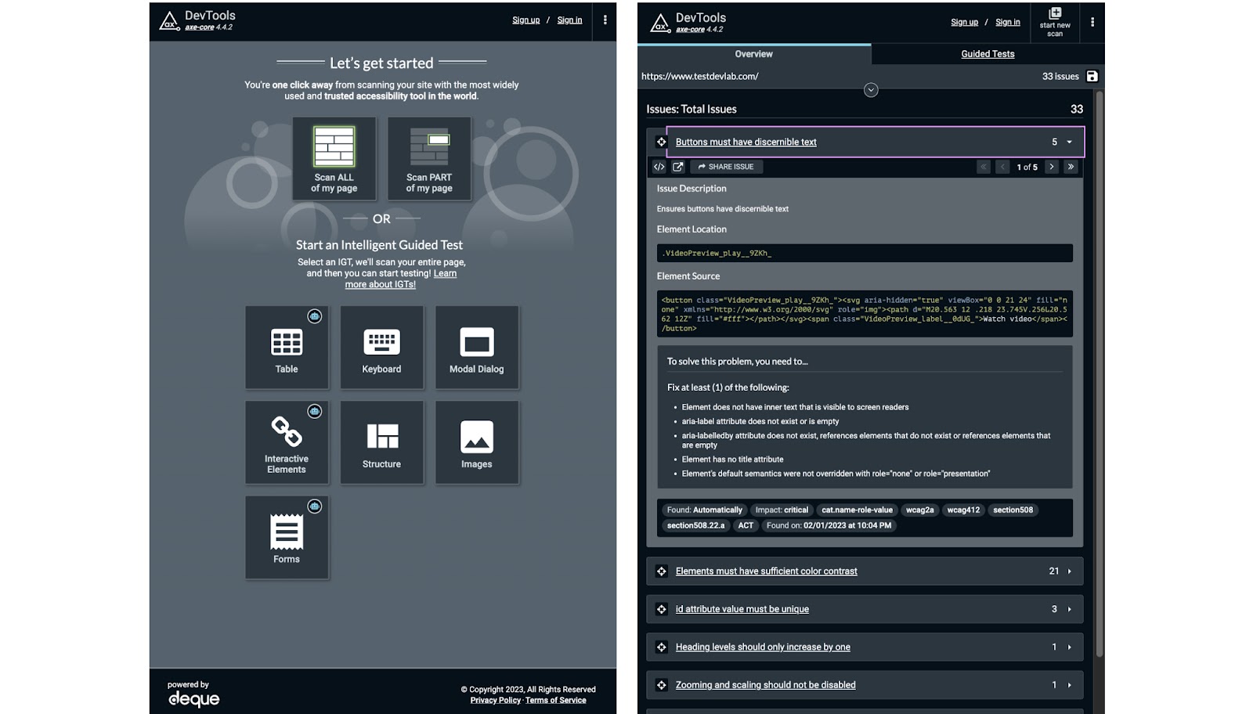
Task: Click Scan PART of my page tile
Action: (429, 159)
